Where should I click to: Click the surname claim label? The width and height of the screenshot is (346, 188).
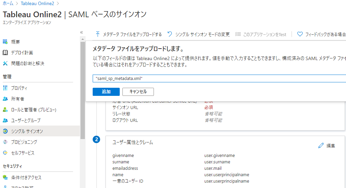coord(121,162)
